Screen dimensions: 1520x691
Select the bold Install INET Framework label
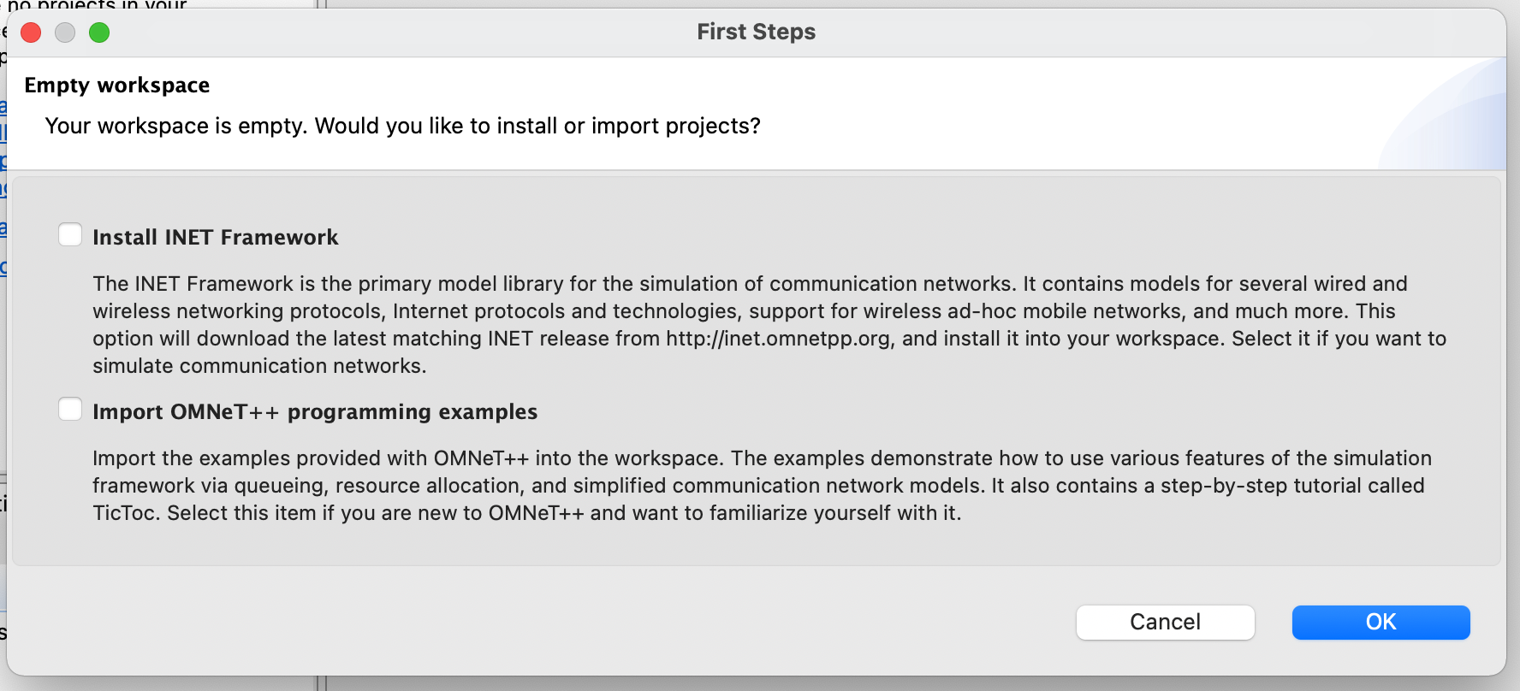click(x=216, y=237)
